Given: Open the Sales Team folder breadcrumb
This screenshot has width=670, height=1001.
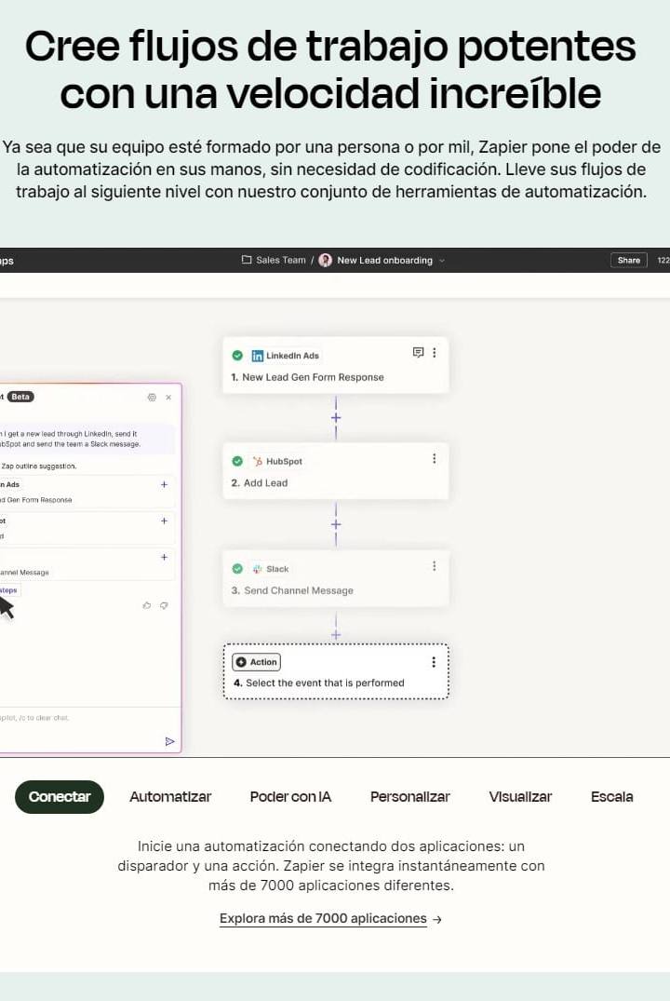Looking at the screenshot, I should [x=281, y=260].
